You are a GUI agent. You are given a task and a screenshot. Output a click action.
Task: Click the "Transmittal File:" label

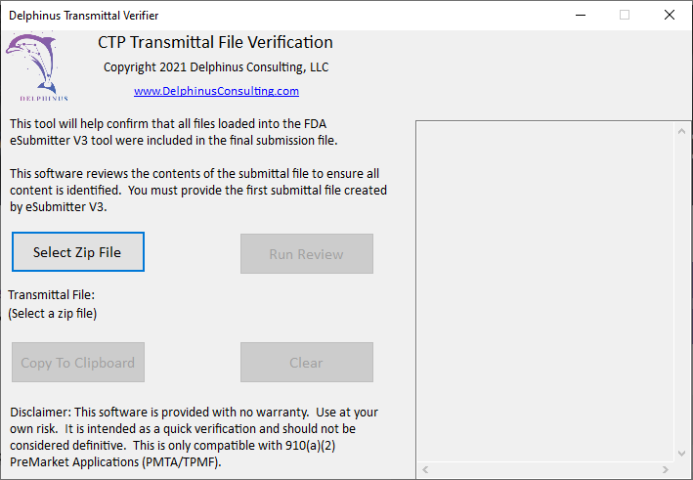click(x=51, y=295)
